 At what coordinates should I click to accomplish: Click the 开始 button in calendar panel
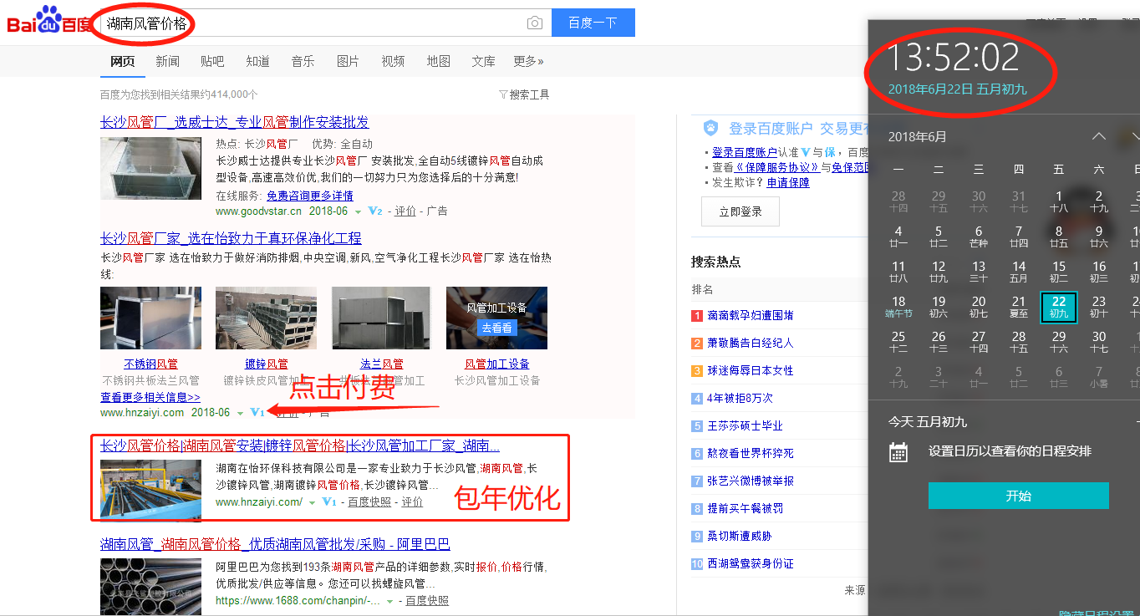[x=1018, y=496]
